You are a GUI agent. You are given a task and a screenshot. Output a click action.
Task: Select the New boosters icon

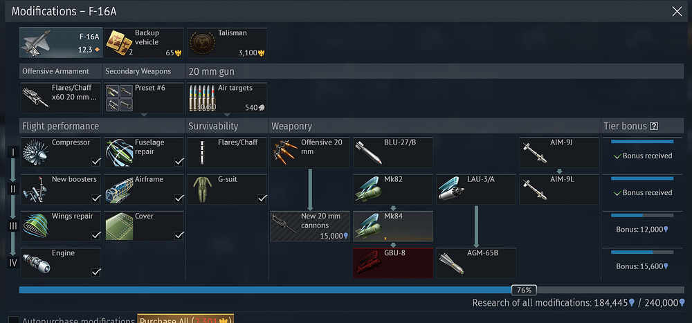pyautogui.click(x=35, y=189)
